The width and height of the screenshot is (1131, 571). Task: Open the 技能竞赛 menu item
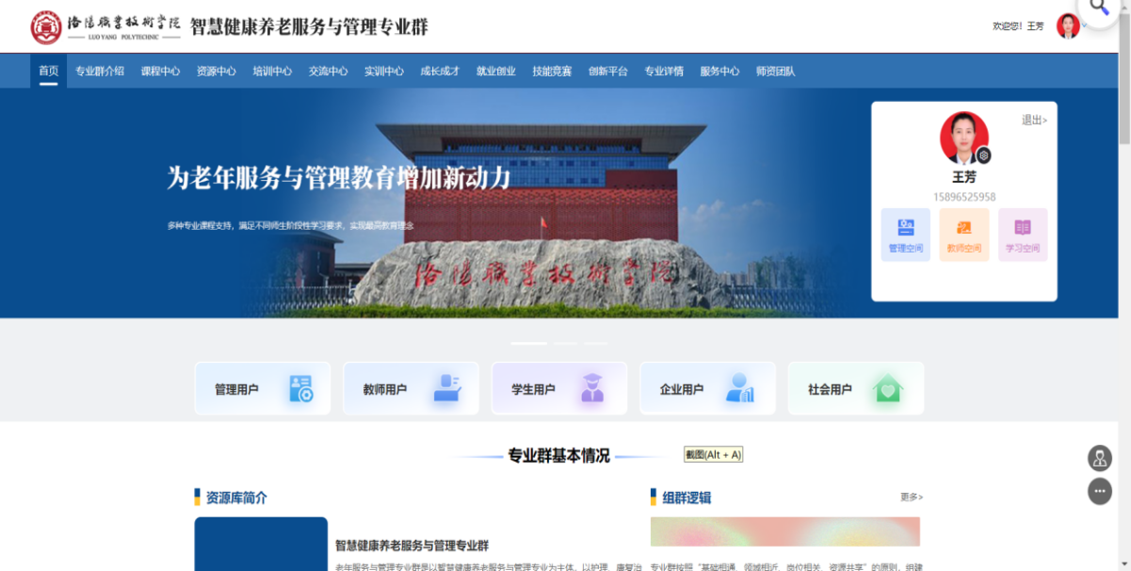pyautogui.click(x=551, y=71)
